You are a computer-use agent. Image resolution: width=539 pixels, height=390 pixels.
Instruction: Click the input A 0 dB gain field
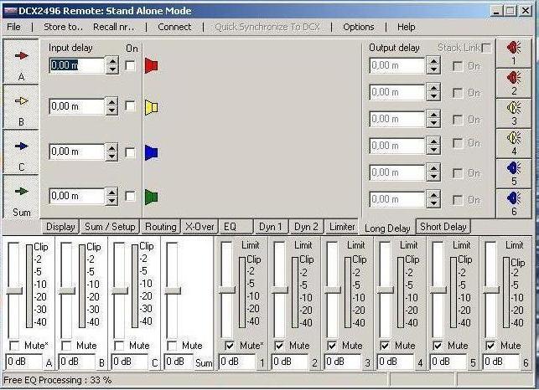[24, 362]
